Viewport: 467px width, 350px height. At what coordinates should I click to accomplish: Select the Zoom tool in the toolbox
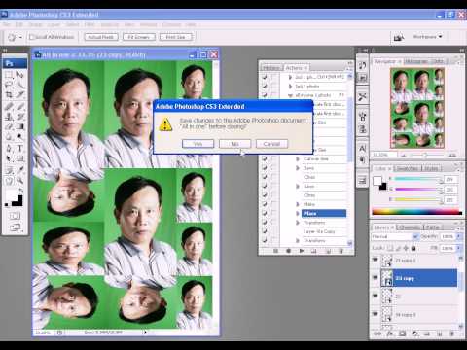click(x=19, y=180)
